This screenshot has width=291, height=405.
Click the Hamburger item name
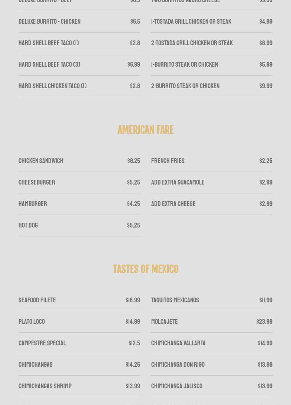(x=33, y=204)
